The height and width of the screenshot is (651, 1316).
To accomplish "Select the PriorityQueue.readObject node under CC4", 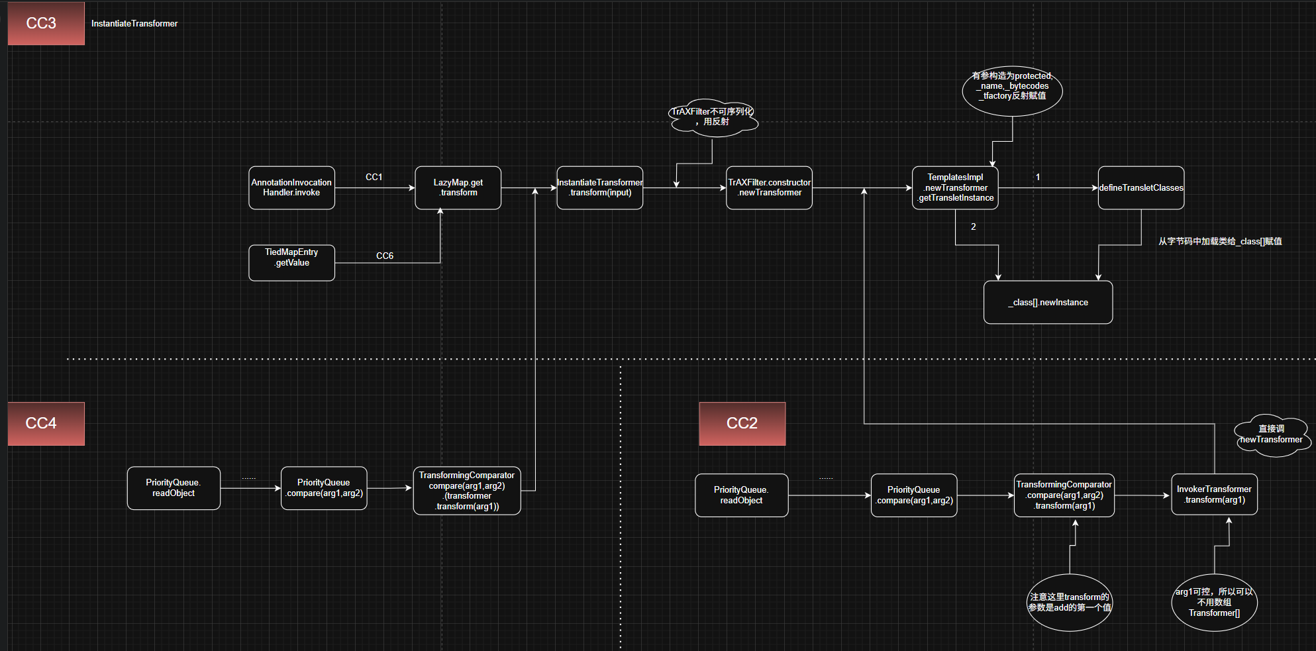I will 174,488.
